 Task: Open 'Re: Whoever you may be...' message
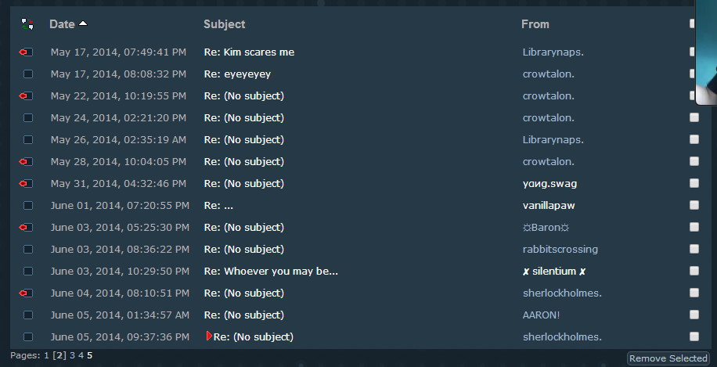point(271,272)
